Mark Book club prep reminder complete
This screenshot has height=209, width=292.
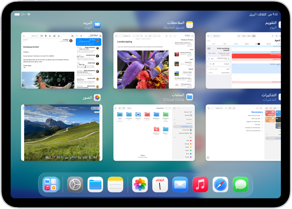(x=262, y=119)
